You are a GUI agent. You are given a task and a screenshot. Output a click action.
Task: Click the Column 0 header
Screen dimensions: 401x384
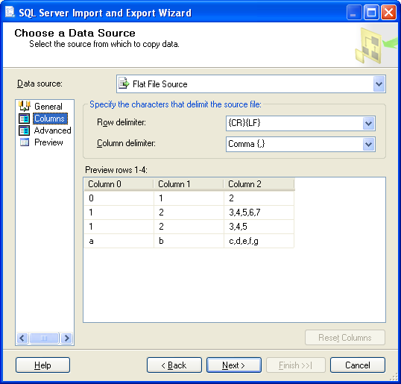[x=119, y=184]
